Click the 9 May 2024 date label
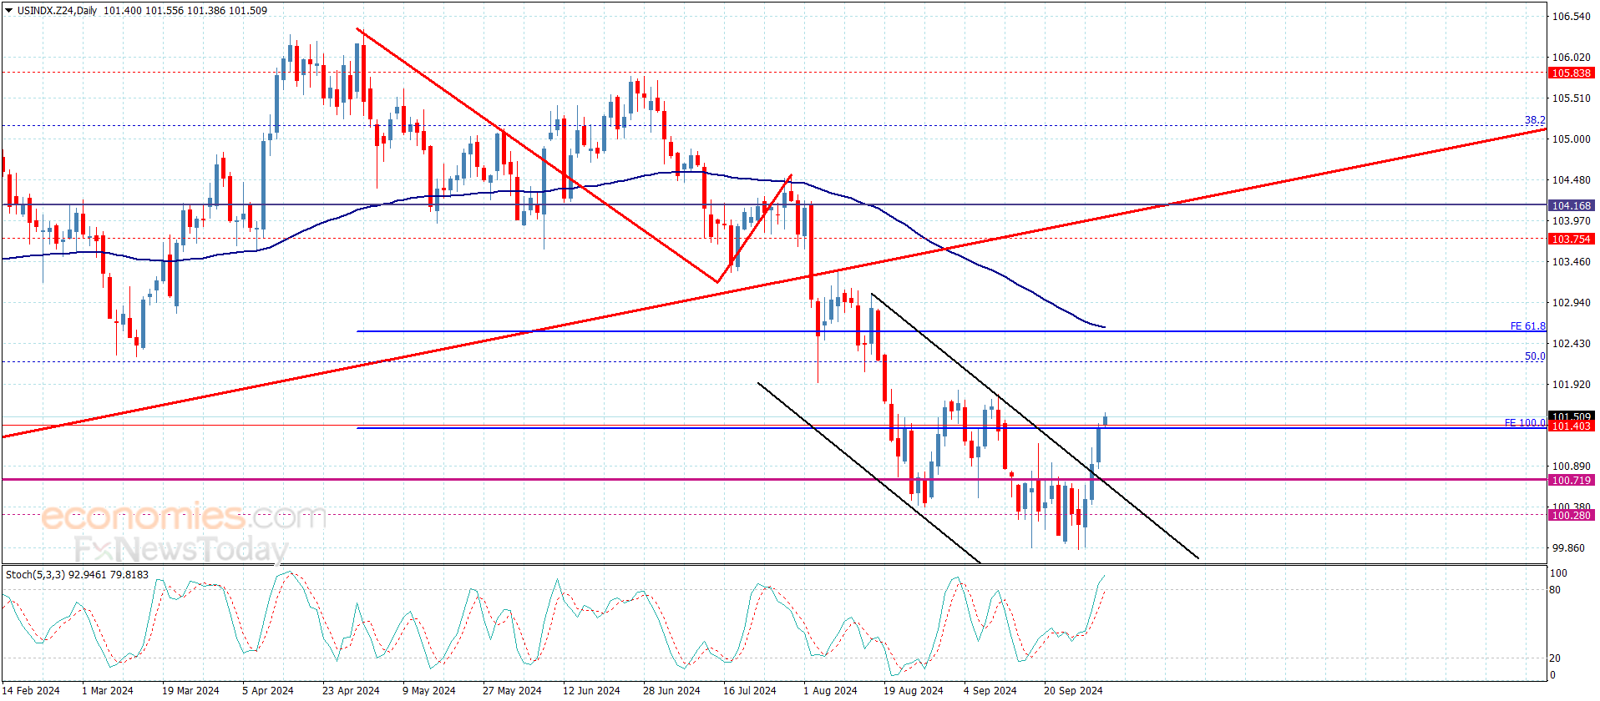The image size is (1600, 701). [x=429, y=690]
